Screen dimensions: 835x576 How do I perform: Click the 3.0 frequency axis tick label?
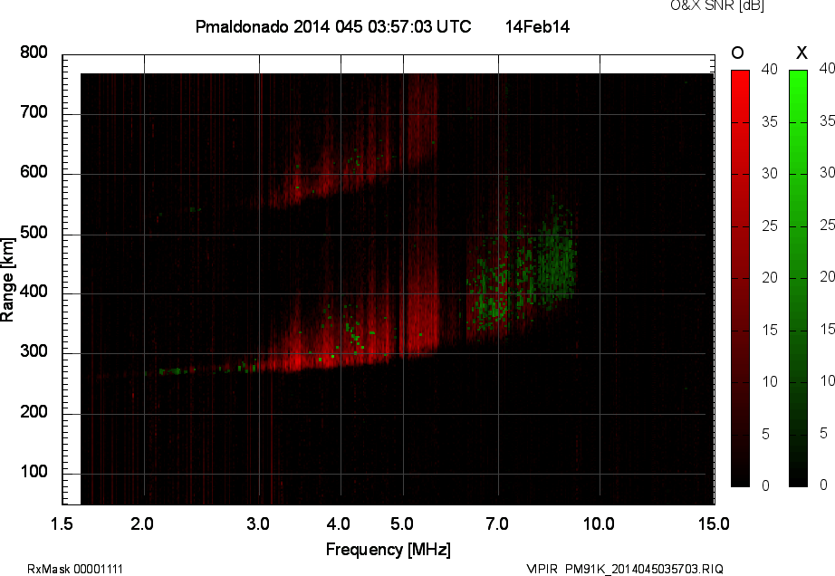coord(258,523)
